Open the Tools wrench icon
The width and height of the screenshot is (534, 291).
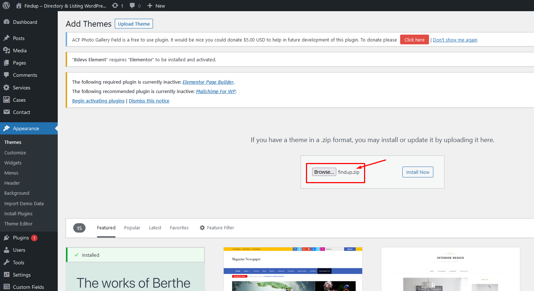[6, 263]
